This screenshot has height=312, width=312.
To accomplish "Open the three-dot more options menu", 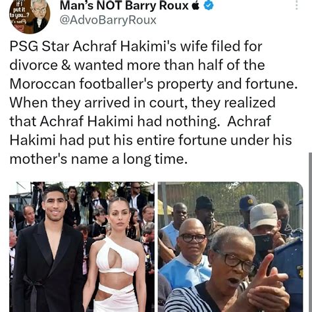I will coord(296,5).
